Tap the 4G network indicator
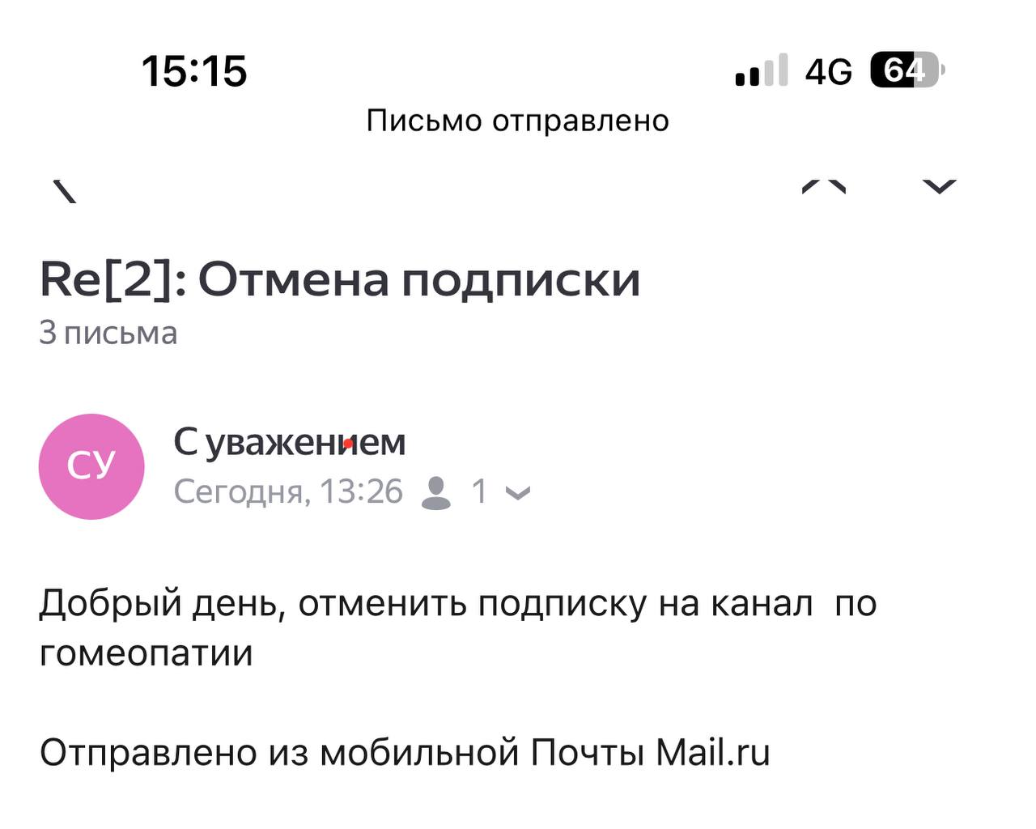Image resolution: width=1036 pixels, height=829 pixels. [x=828, y=72]
